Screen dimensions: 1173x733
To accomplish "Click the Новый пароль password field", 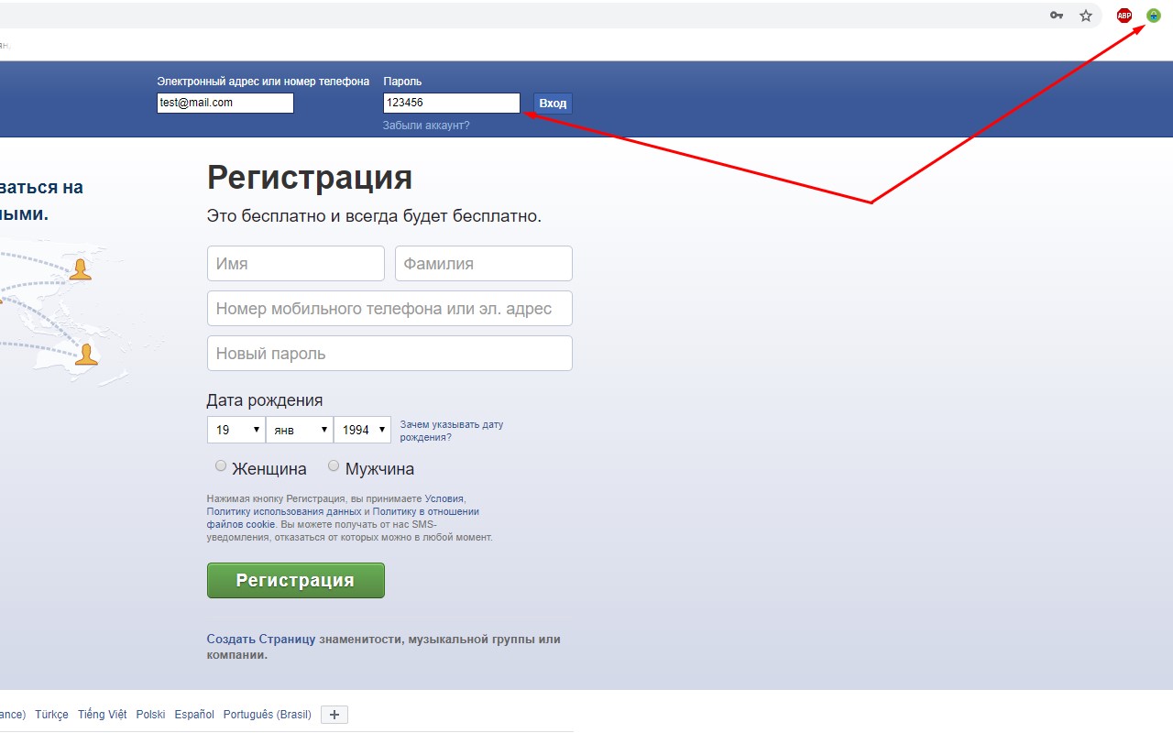I will pyautogui.click(x=389, y=353).
